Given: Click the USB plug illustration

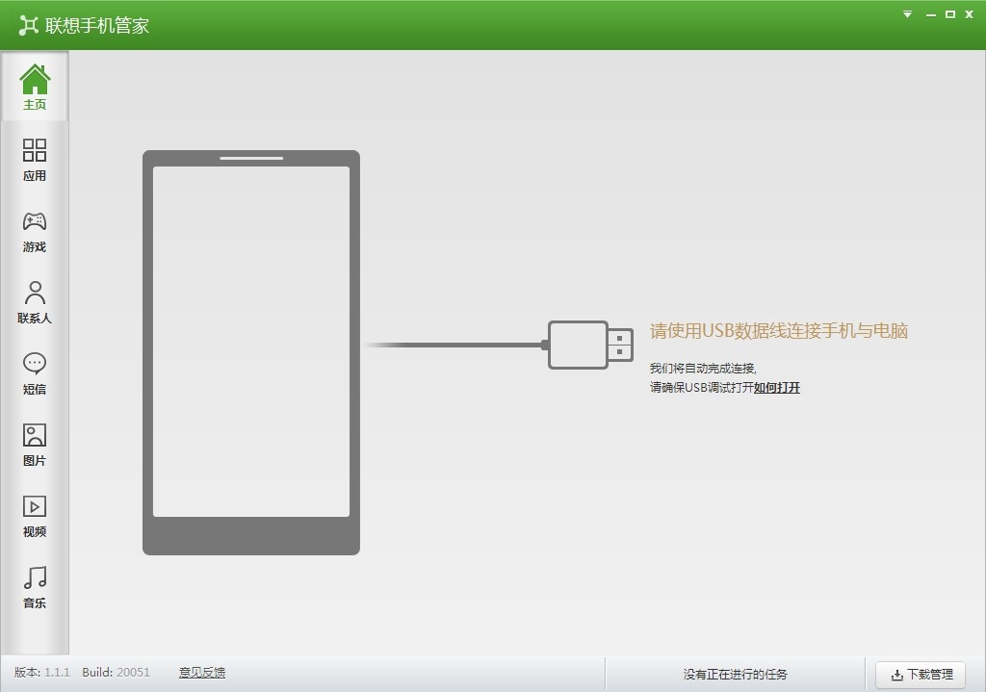Looking at the screenshot, I should pos(590,346).
